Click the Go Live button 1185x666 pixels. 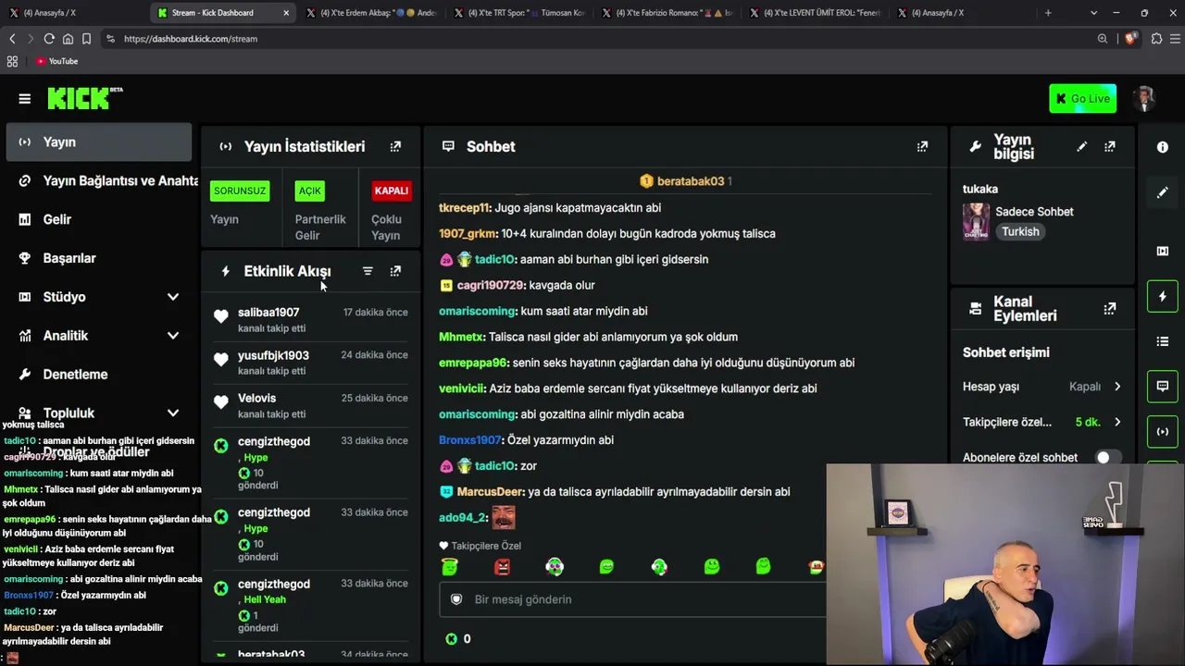1082,99
